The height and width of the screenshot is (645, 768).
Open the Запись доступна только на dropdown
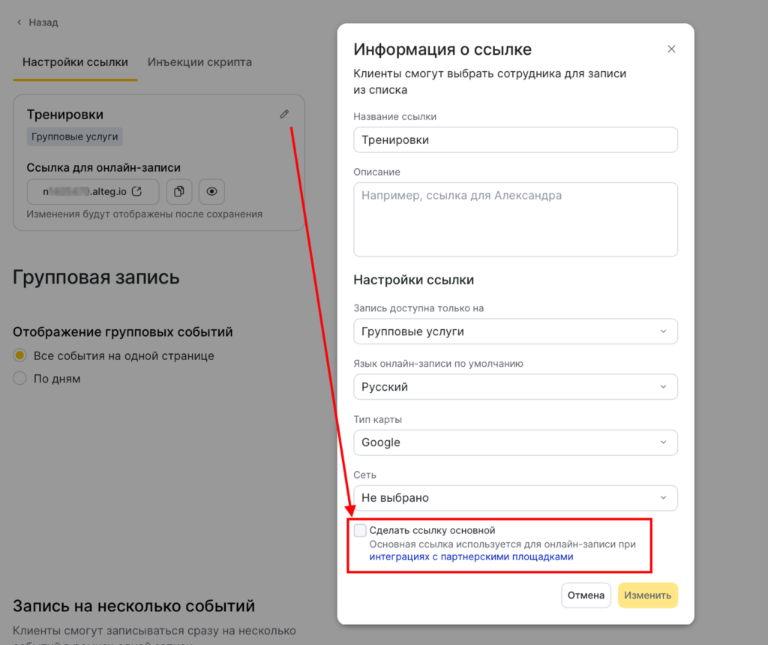515,331
